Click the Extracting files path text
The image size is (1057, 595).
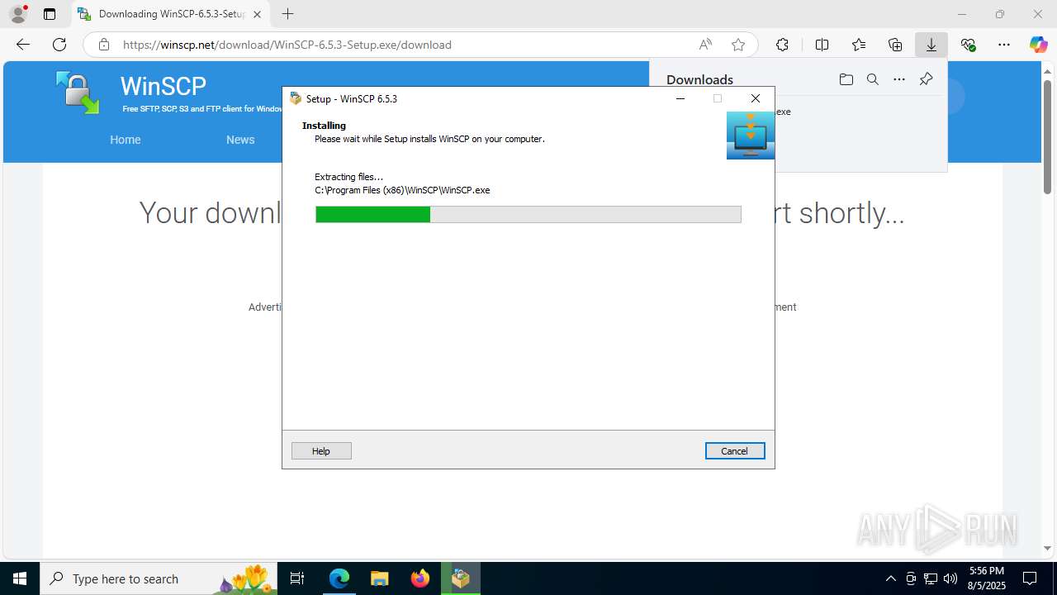(x=402, y=190)
